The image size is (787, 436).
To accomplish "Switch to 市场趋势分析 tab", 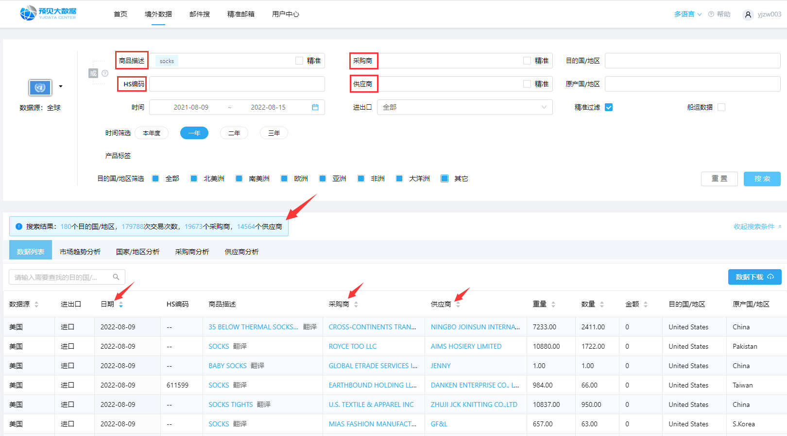I will pos(80,252).
